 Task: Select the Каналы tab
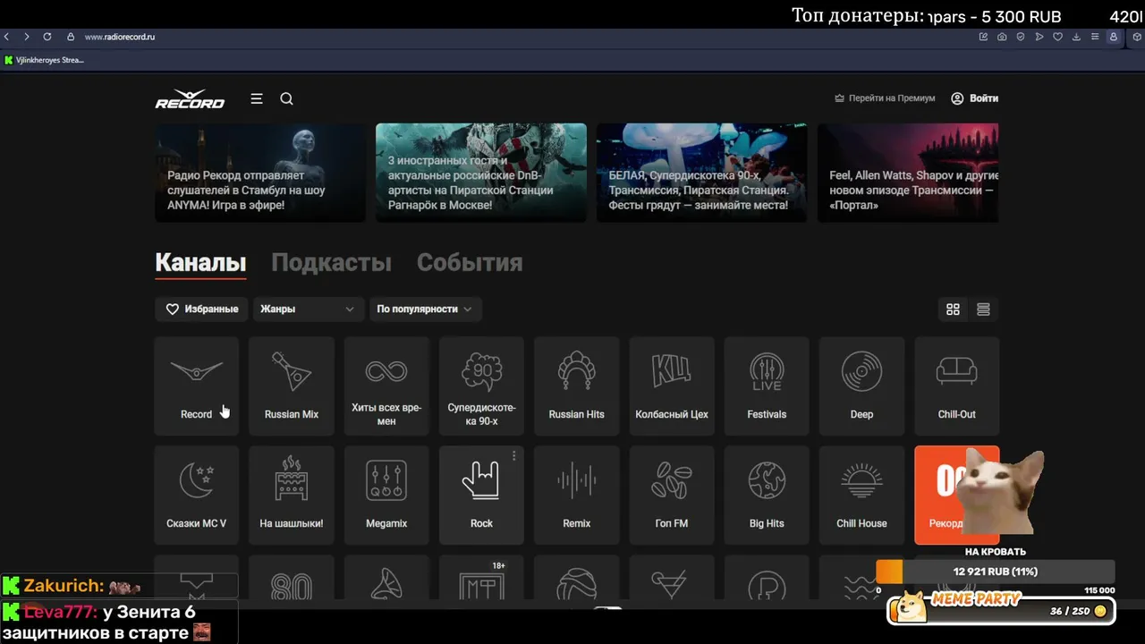point(200,262)
